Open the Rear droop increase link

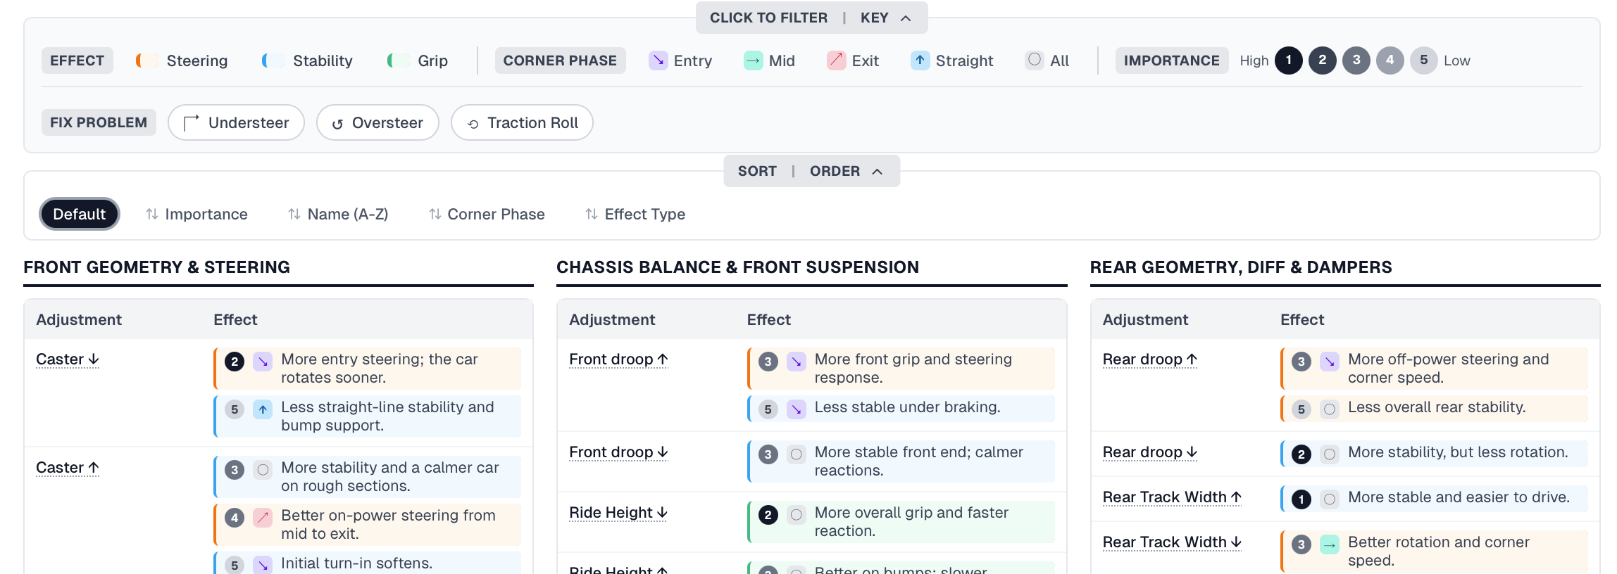1150,359
